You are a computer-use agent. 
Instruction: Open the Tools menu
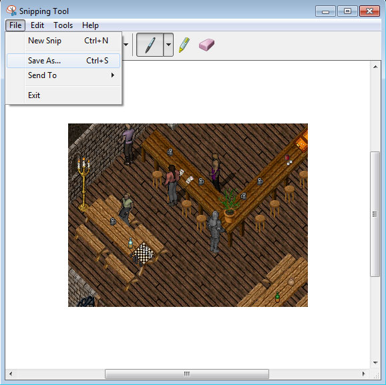(63, 25)
